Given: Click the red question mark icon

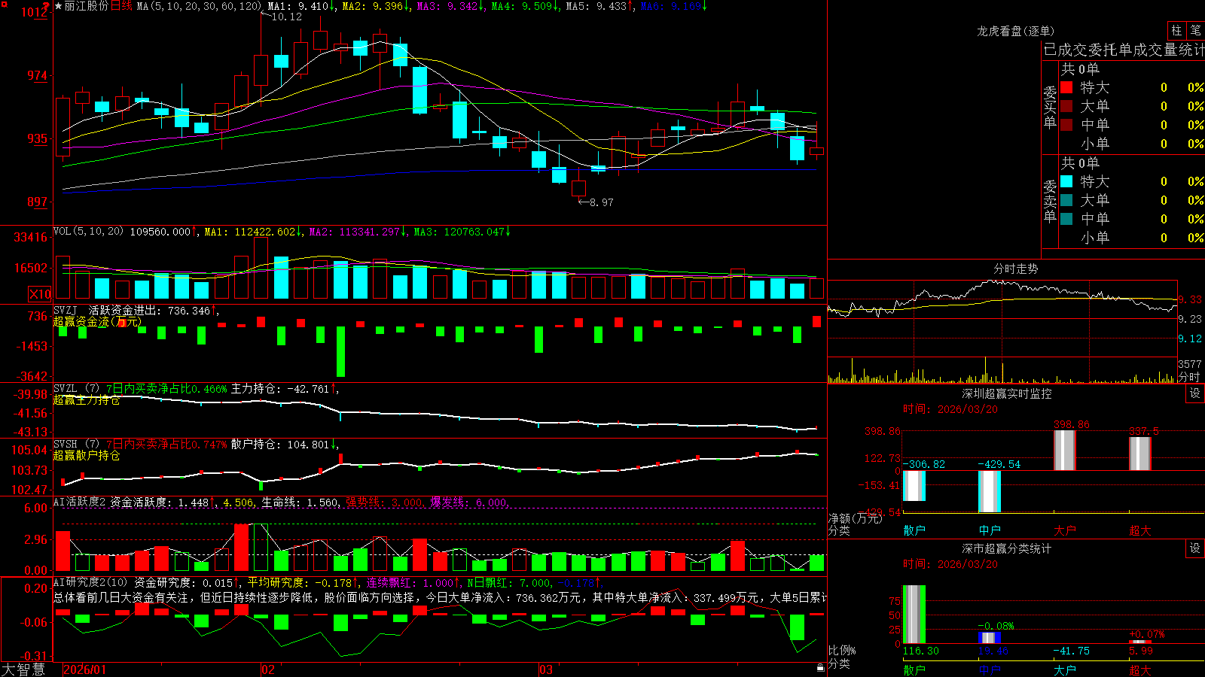Looking at the screenshot, I should tap(46, 6).
